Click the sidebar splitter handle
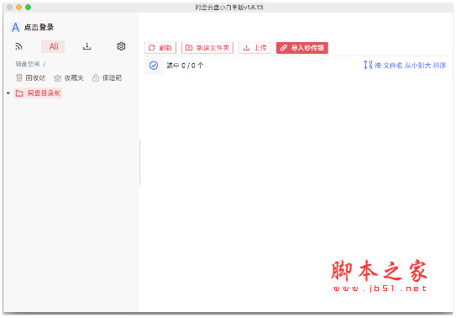The width and height of the screenshot is (456, 318). tap(139, 162)
